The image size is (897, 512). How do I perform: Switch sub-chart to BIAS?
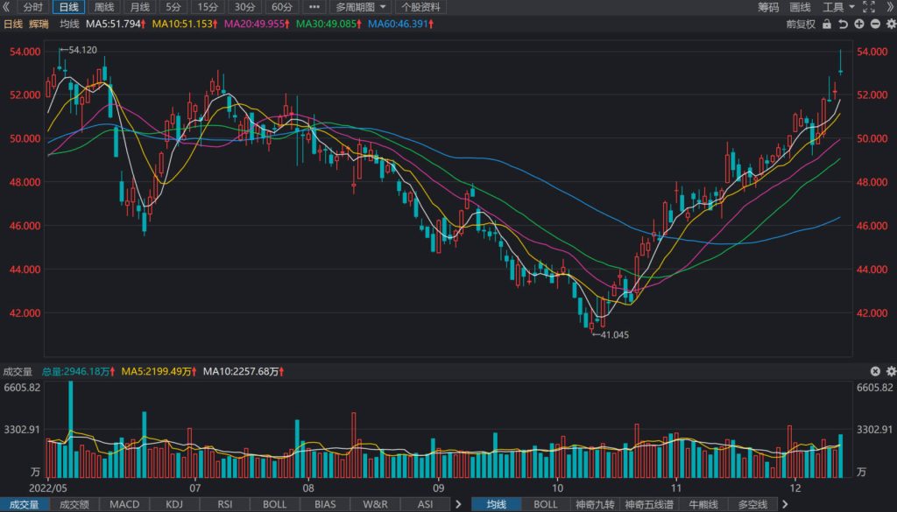coord(325,504)
